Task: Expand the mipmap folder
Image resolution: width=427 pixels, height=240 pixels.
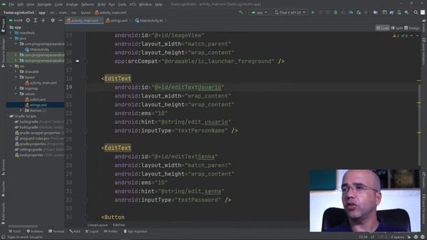Action: point(16,88)
